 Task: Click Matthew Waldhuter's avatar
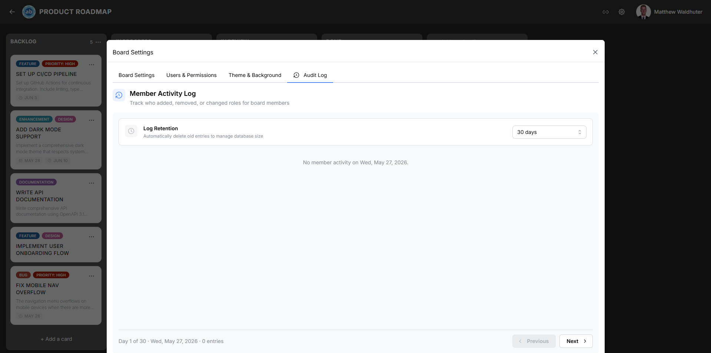[x=644, y=12]
